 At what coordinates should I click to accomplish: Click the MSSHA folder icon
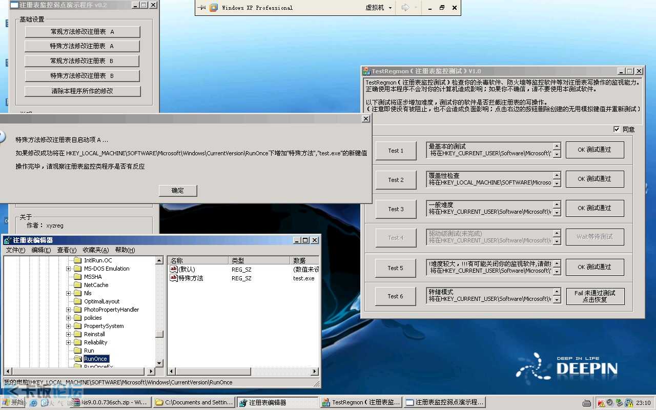(x=78, y=277)
